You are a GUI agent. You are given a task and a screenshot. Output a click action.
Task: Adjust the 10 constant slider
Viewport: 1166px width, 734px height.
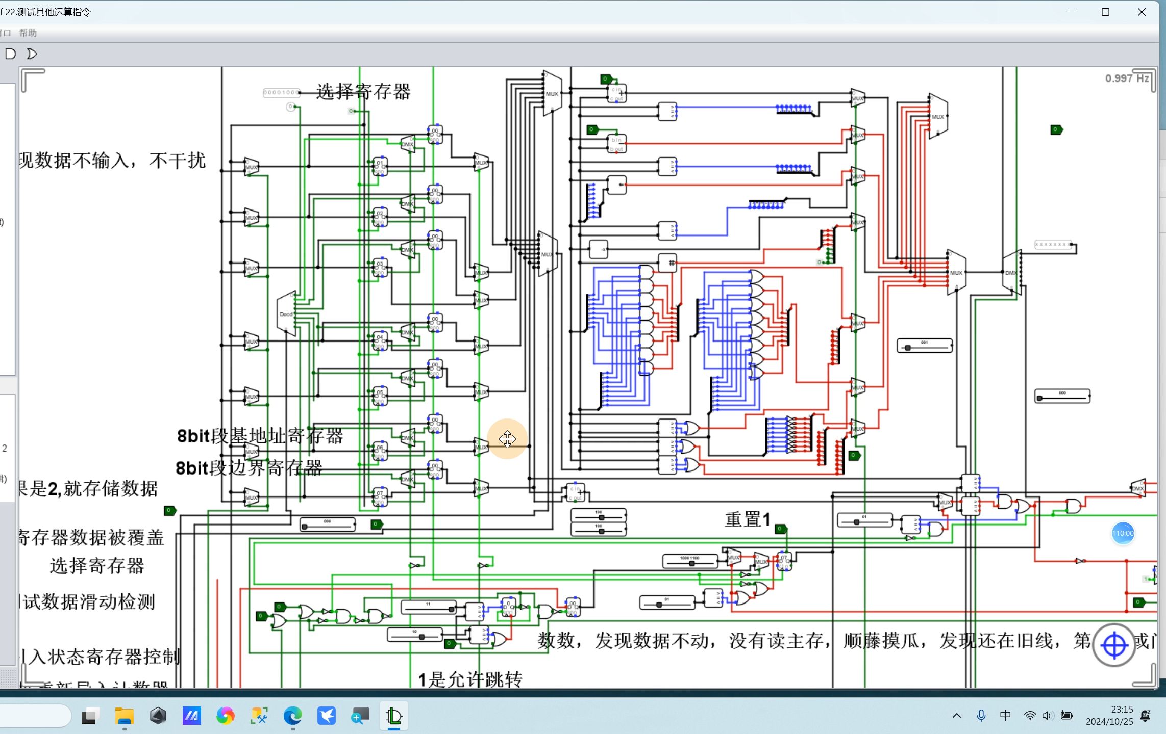[414, 635]
